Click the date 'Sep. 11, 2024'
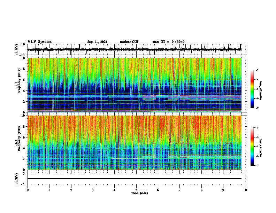 click(97, 42)
